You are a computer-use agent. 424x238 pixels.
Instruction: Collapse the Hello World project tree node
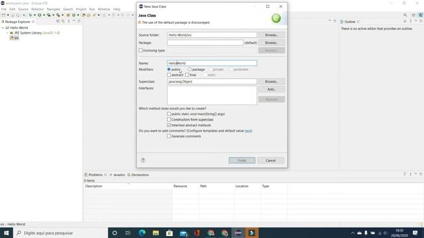(x=3, y=28)
